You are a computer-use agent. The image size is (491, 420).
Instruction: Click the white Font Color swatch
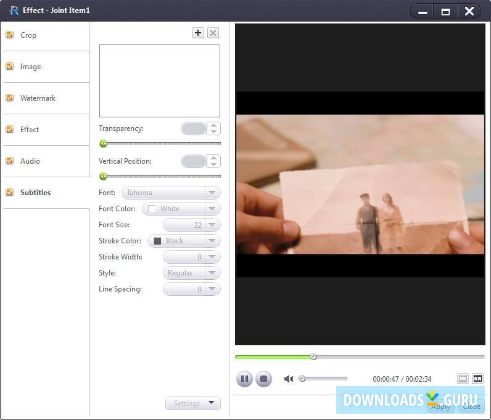pyautogui.click(x=152, y=209)
